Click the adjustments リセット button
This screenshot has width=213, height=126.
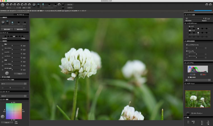pos(20,74)
